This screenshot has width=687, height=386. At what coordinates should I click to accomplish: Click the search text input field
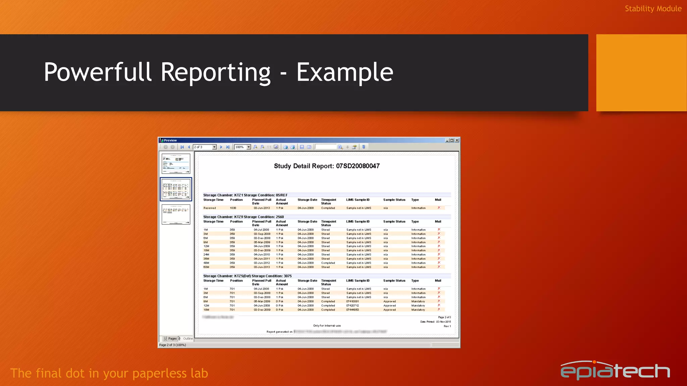click(x=326, y=147)
